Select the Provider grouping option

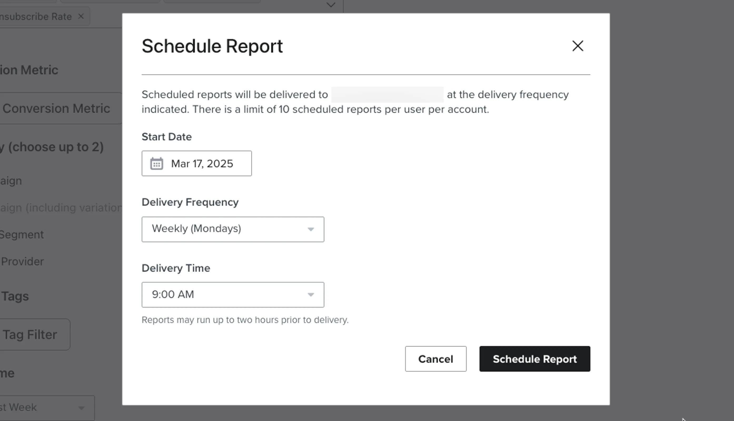(22, 261)
